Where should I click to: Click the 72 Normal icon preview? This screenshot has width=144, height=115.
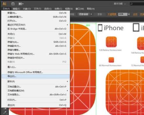(142, 60)
